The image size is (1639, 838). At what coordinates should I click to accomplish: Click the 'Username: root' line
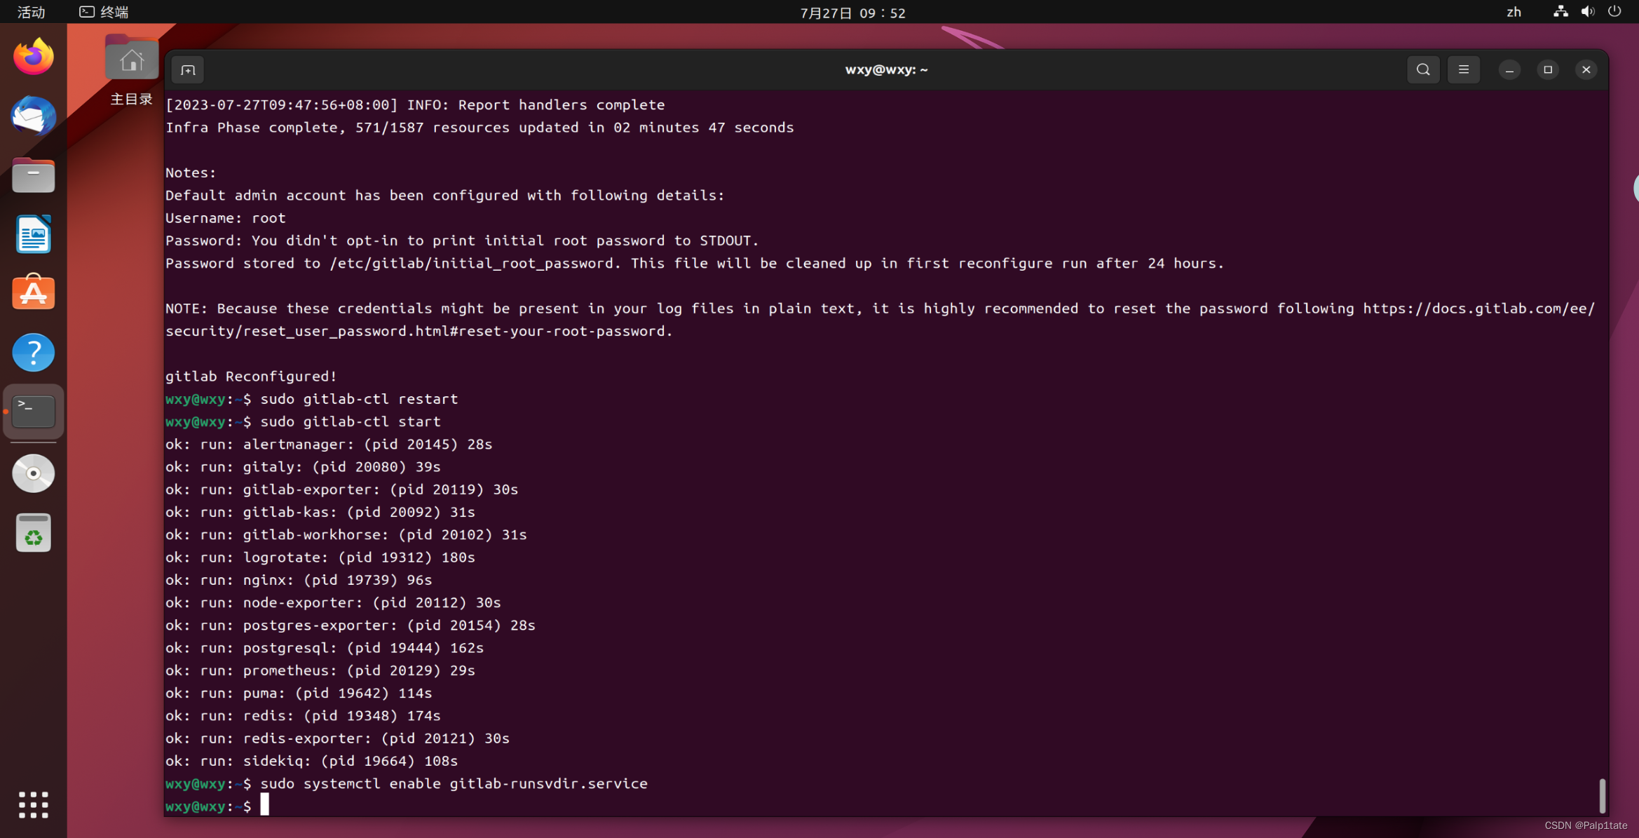click(x=226, y=218)
